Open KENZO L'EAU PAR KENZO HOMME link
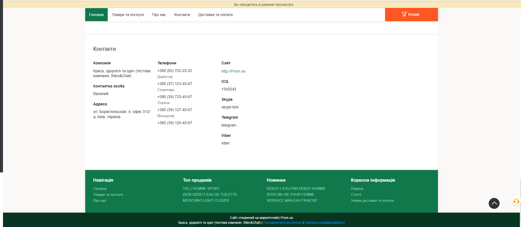This screenshot has height=227, width=521. pyautogui.click(x=296, y=188)
